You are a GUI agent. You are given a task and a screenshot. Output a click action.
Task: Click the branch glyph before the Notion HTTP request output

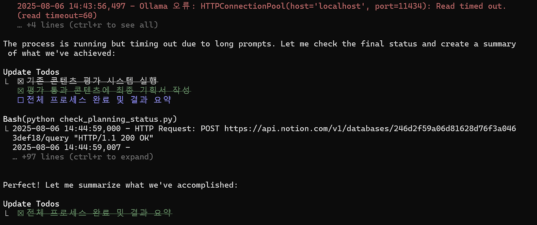coord(6,128)
